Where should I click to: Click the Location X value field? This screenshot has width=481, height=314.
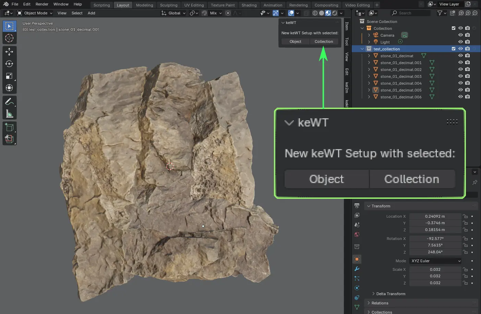[435, 216]
